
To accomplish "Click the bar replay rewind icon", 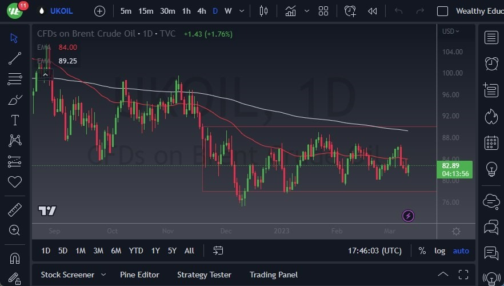I will tap(373, 11).
